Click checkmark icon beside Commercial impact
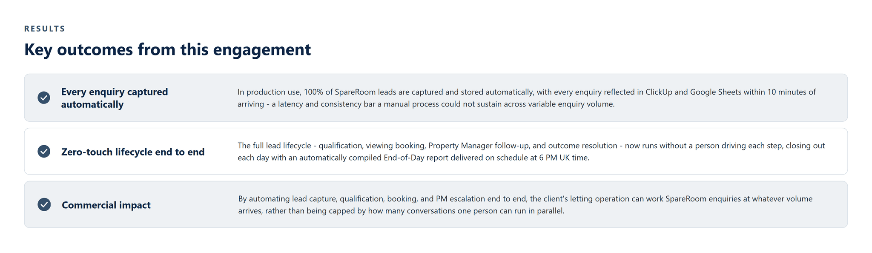872x253 pixels. 44,204
